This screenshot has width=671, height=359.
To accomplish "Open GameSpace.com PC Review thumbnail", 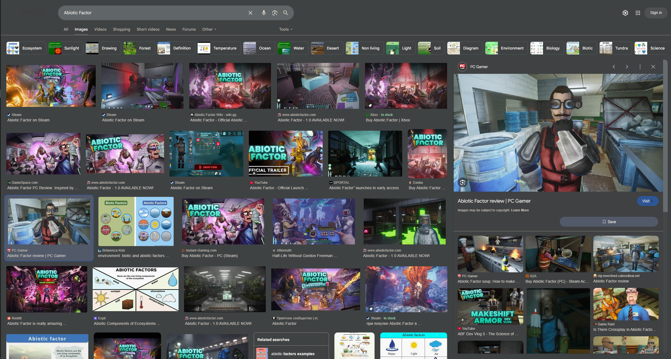I will coord(43,154).
